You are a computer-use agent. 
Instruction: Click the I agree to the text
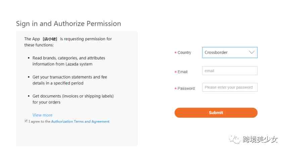tap(39, 121)
